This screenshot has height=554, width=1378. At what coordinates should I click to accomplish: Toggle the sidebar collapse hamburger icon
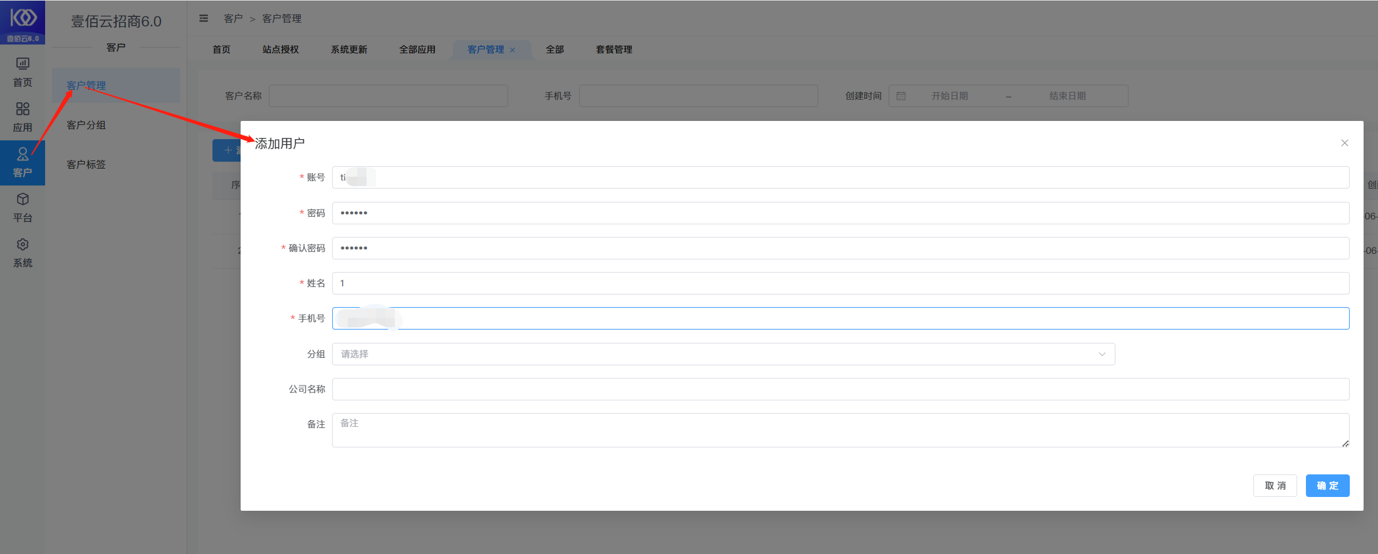pos(204,18)
